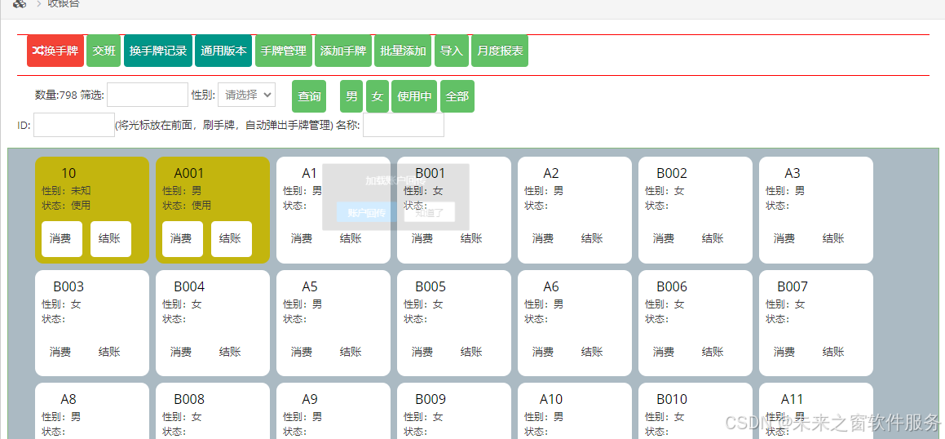945x439 pixels.
Task: Click the 查询 search button
Action: click(309, 96)
